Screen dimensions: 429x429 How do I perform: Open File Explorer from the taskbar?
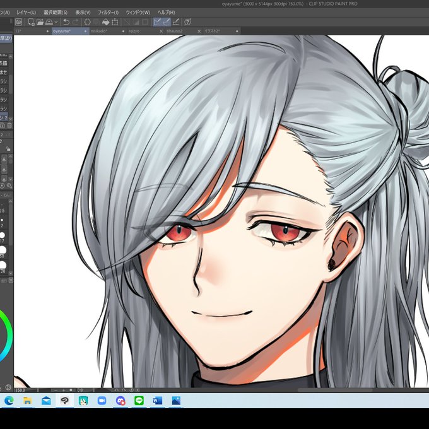click(27, 401)
